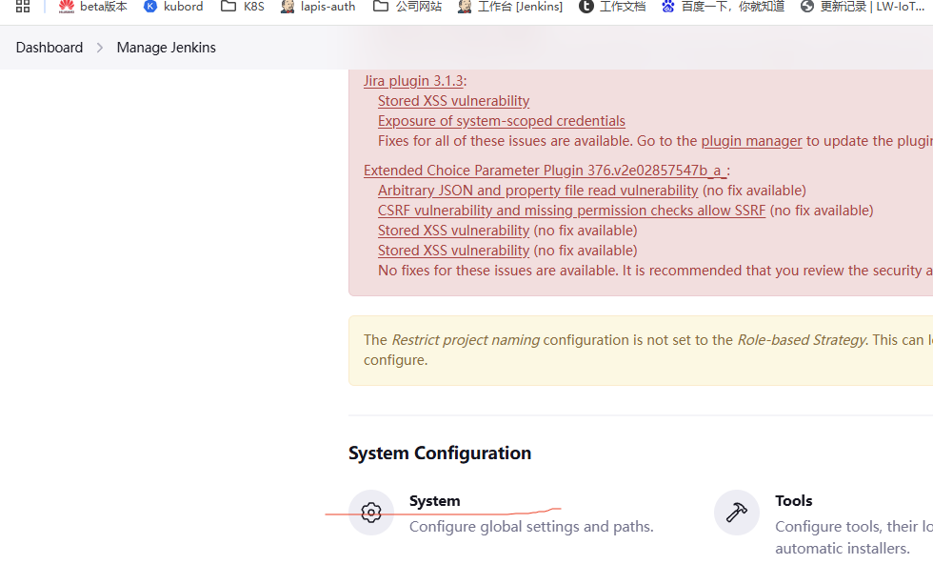Open Stored XSS vulnerability under Jira plugin
Image resolution: width=933 pixels, height=564 pixels.
pos(453,101)
